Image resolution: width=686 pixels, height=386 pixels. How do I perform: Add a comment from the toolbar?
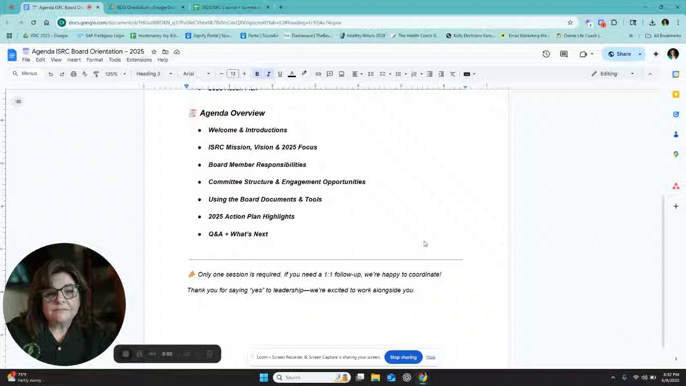click(x=330, y=74)
